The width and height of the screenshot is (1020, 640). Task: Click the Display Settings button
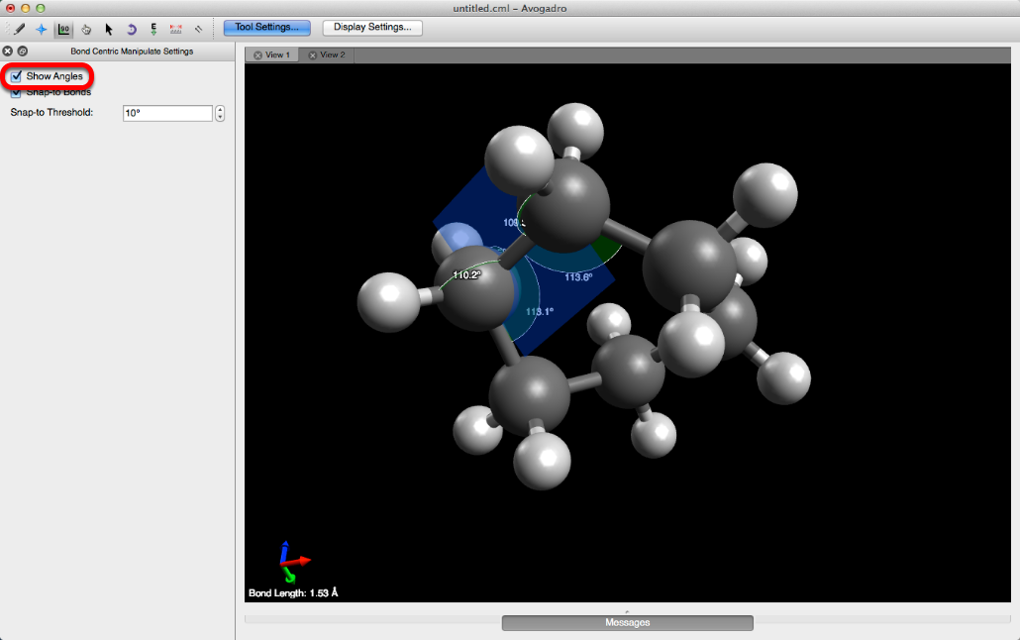tap(372, 28)
